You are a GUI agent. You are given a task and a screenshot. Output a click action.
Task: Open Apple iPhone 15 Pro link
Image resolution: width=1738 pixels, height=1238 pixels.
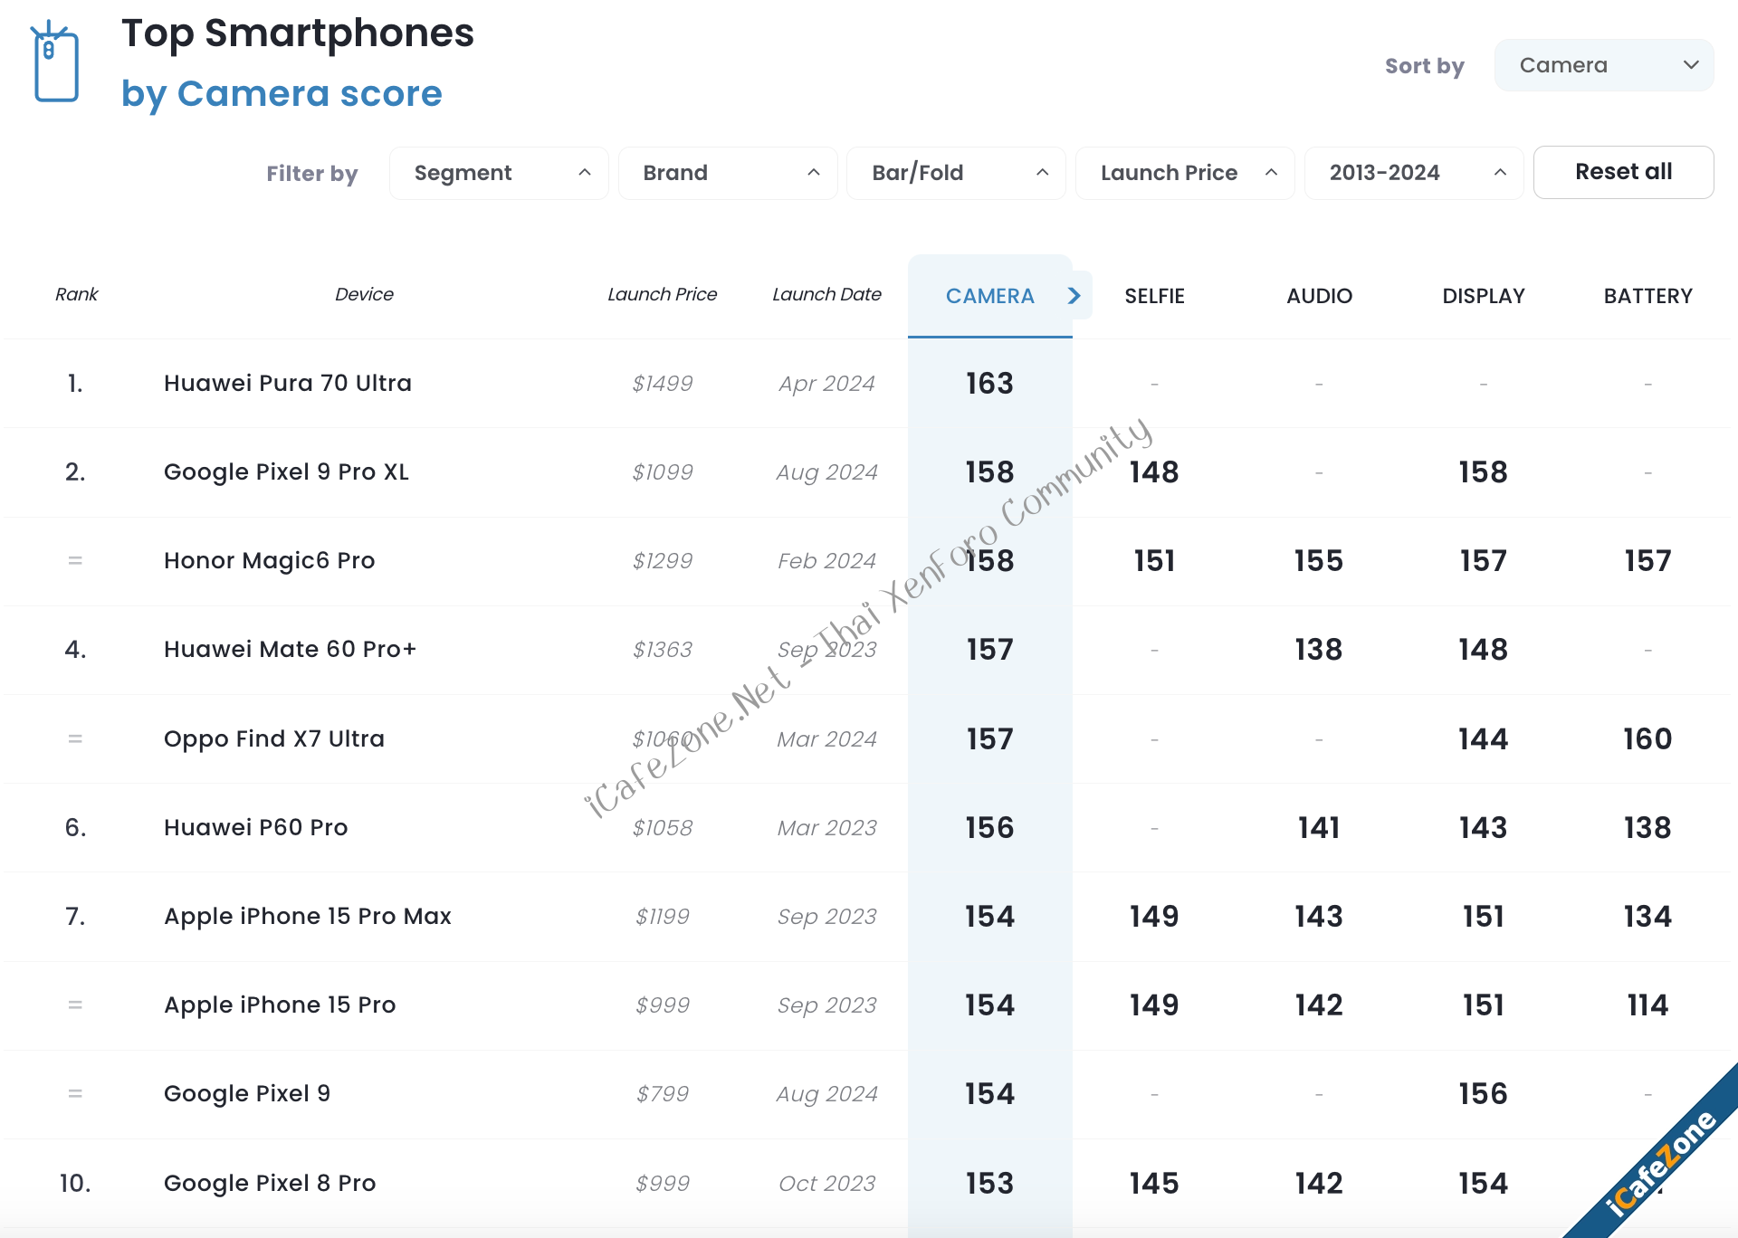pos(280,1005)
